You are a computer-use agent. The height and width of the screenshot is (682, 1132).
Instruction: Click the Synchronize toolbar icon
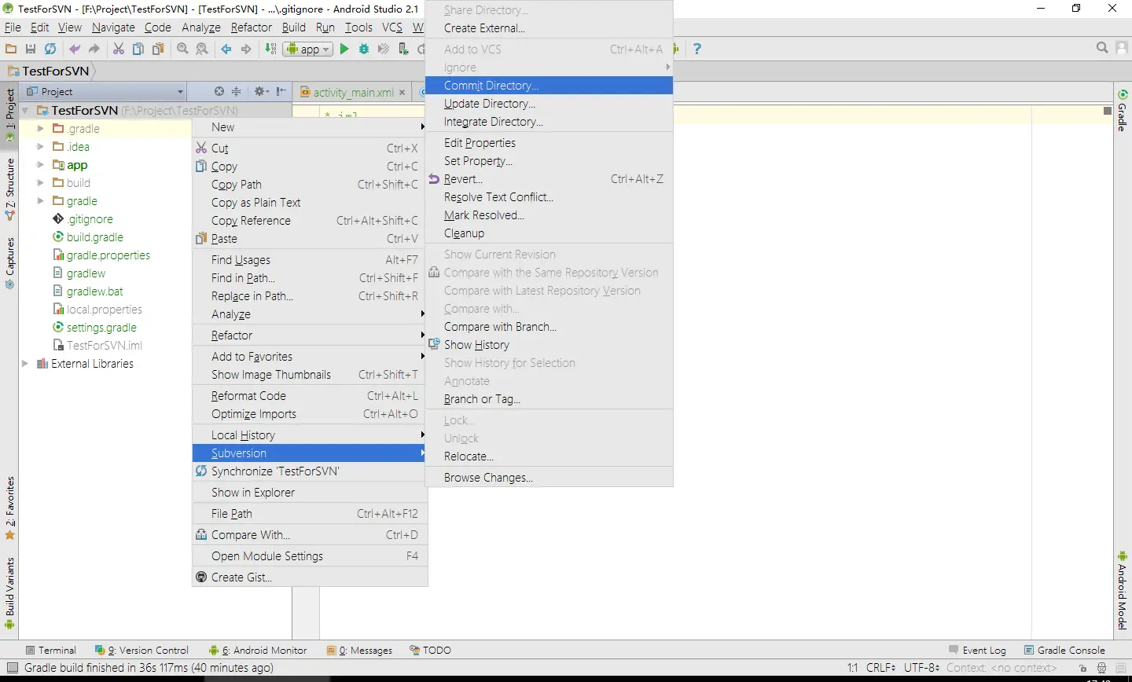(x=50, y=49)
